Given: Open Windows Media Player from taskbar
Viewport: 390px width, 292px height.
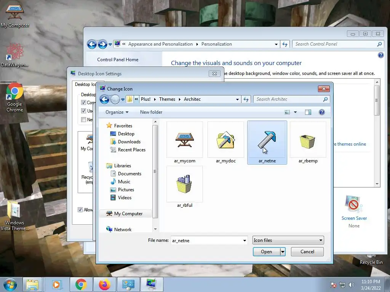Looking at the screenshot, I should pos(56,284).
